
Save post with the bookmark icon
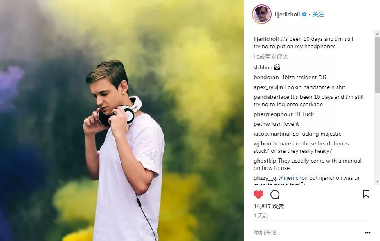click(366, 194)
